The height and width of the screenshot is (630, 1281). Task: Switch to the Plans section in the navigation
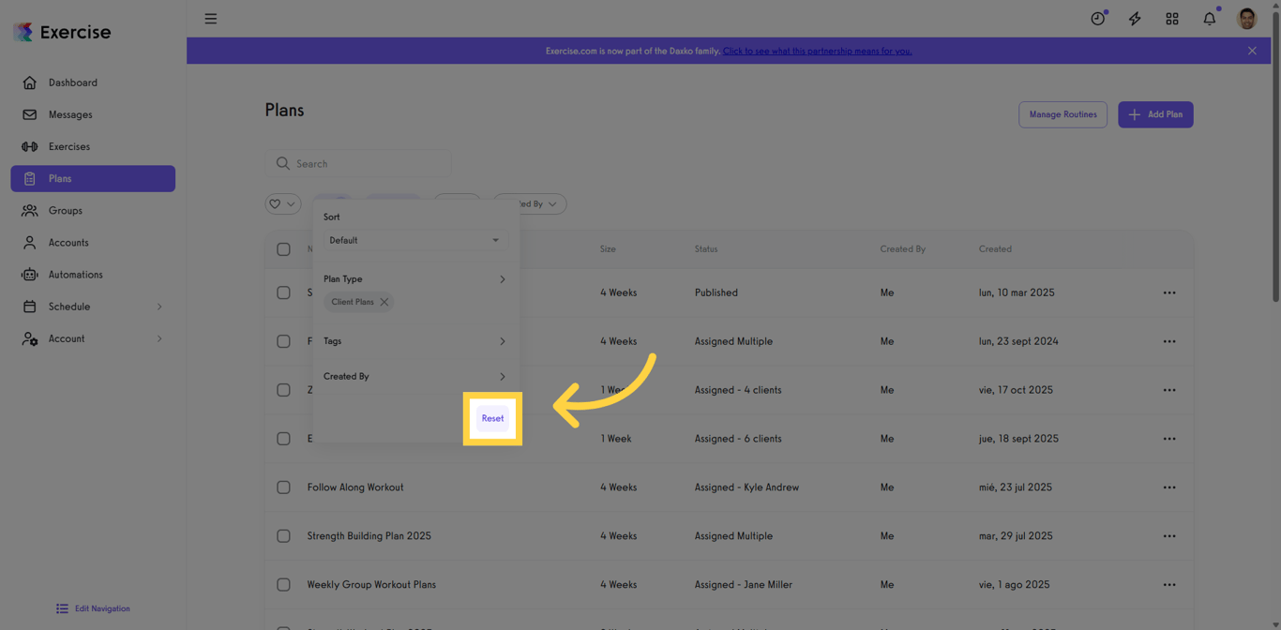point(58,178)
